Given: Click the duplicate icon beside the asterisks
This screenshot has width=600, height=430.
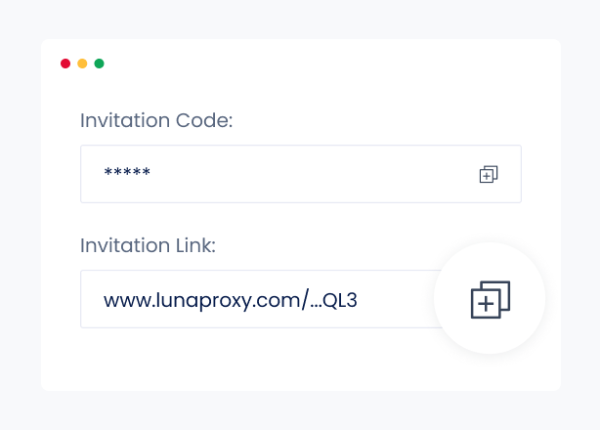Looking at the screenshot, I should pos(489,174).
